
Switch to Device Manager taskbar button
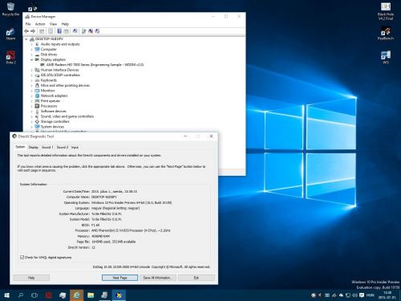[104, 295]
